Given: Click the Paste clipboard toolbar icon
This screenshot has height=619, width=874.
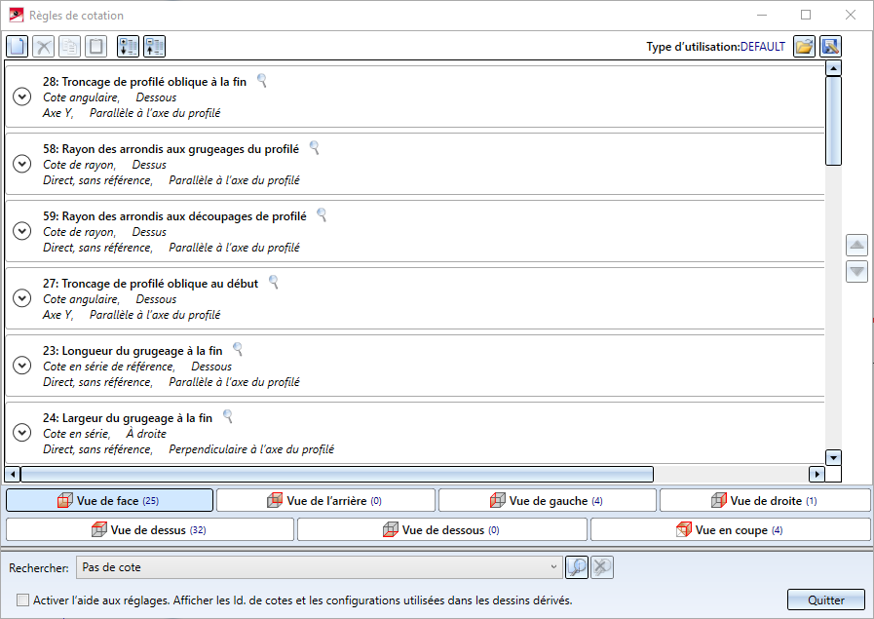Looking at the screenshot, I should click(95, 46).
